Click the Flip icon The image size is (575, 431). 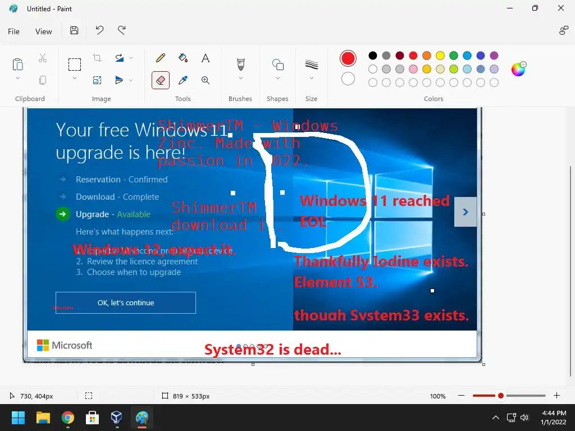119,80
